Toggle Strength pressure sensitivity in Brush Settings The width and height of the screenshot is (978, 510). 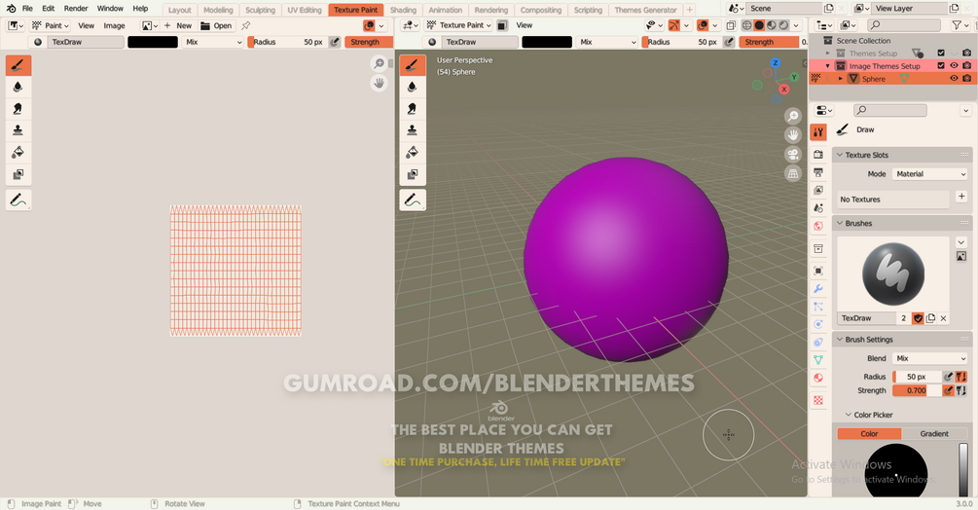pos(948,390)
